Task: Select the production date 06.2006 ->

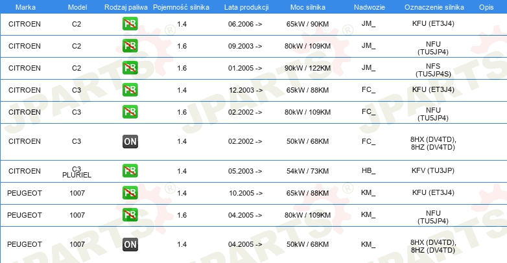Action: pyautogui.click(x=245, y=24)
